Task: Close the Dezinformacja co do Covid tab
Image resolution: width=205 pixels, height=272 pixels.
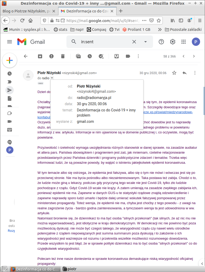Action: pyautogui.click(x=112, y=11)
